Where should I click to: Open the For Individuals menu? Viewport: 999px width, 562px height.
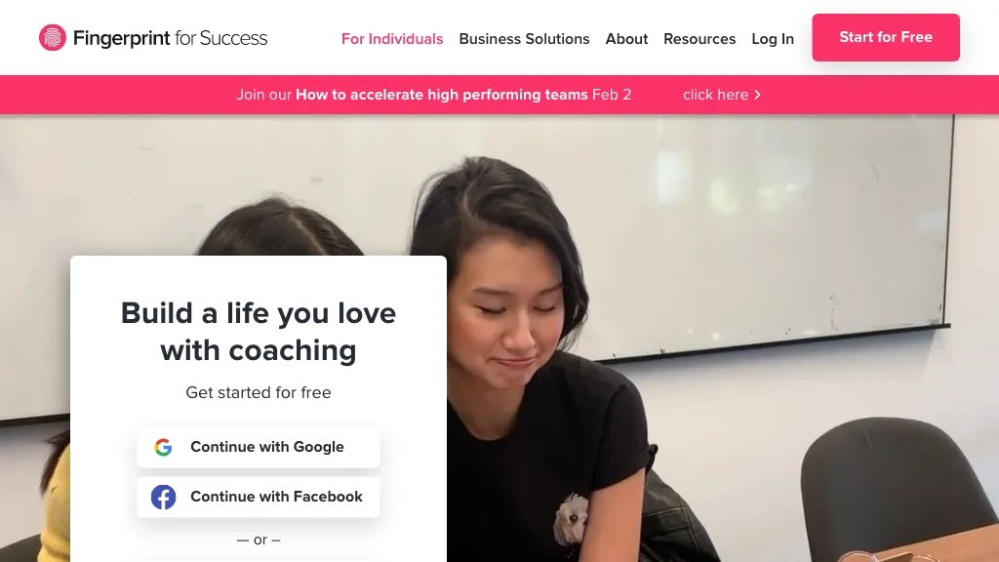(x=392, y=39)
